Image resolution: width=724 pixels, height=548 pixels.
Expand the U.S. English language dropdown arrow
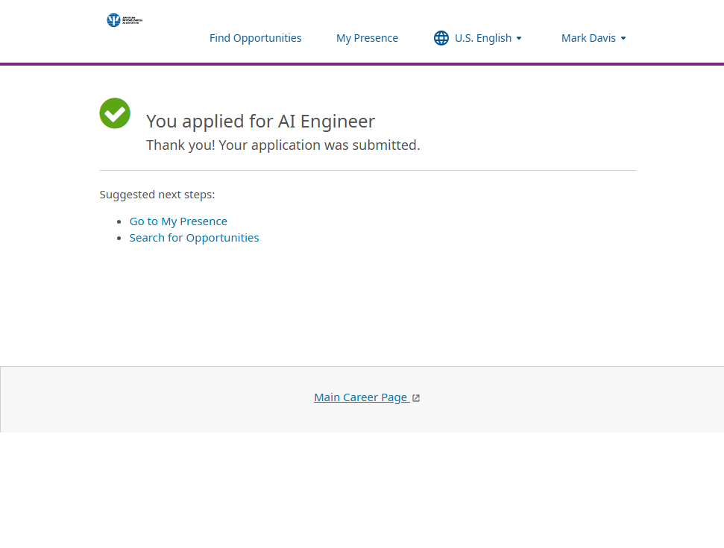pos(519,38)
